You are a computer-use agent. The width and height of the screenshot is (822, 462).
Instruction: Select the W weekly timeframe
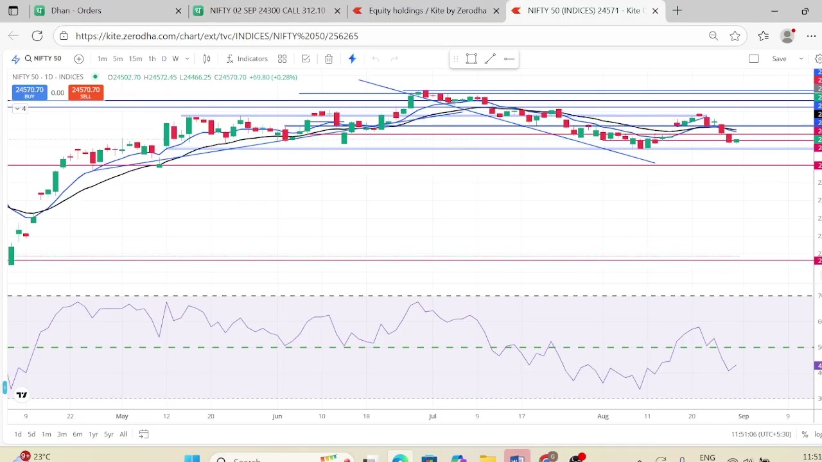(175, 59)
